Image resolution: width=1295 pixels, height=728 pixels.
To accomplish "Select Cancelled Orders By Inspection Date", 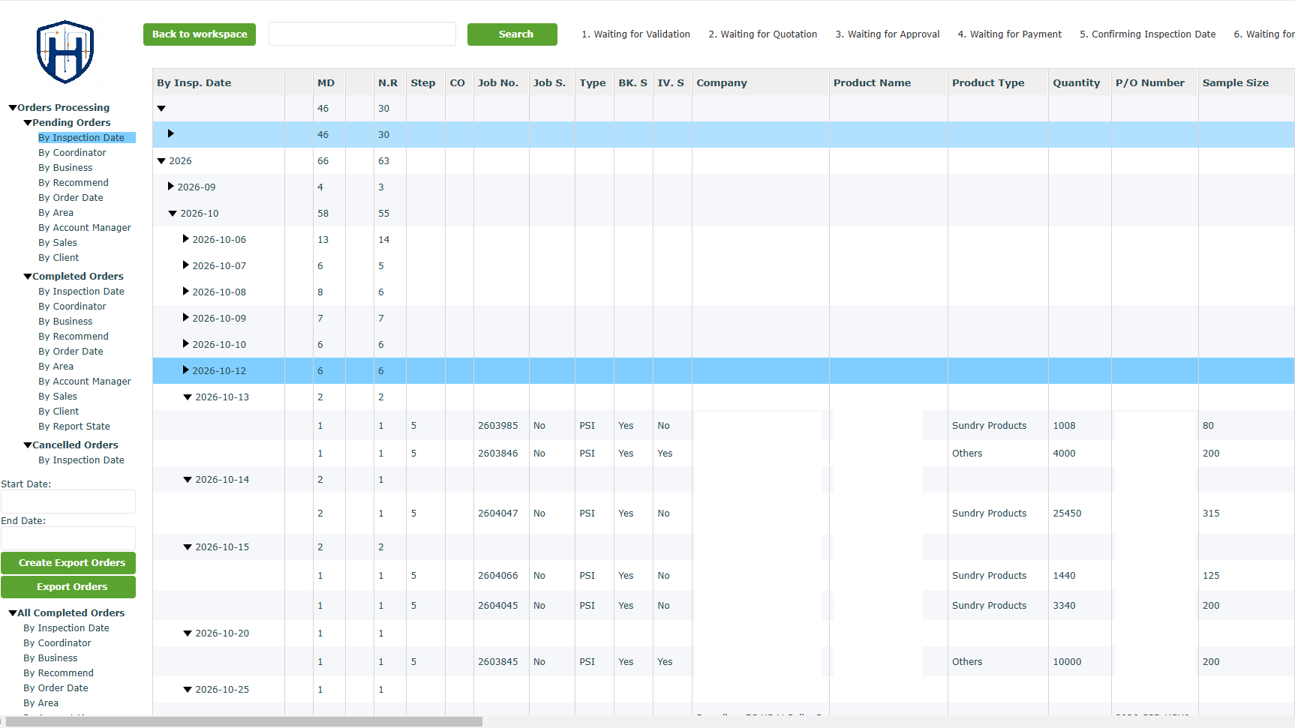I will coord(81,460).
